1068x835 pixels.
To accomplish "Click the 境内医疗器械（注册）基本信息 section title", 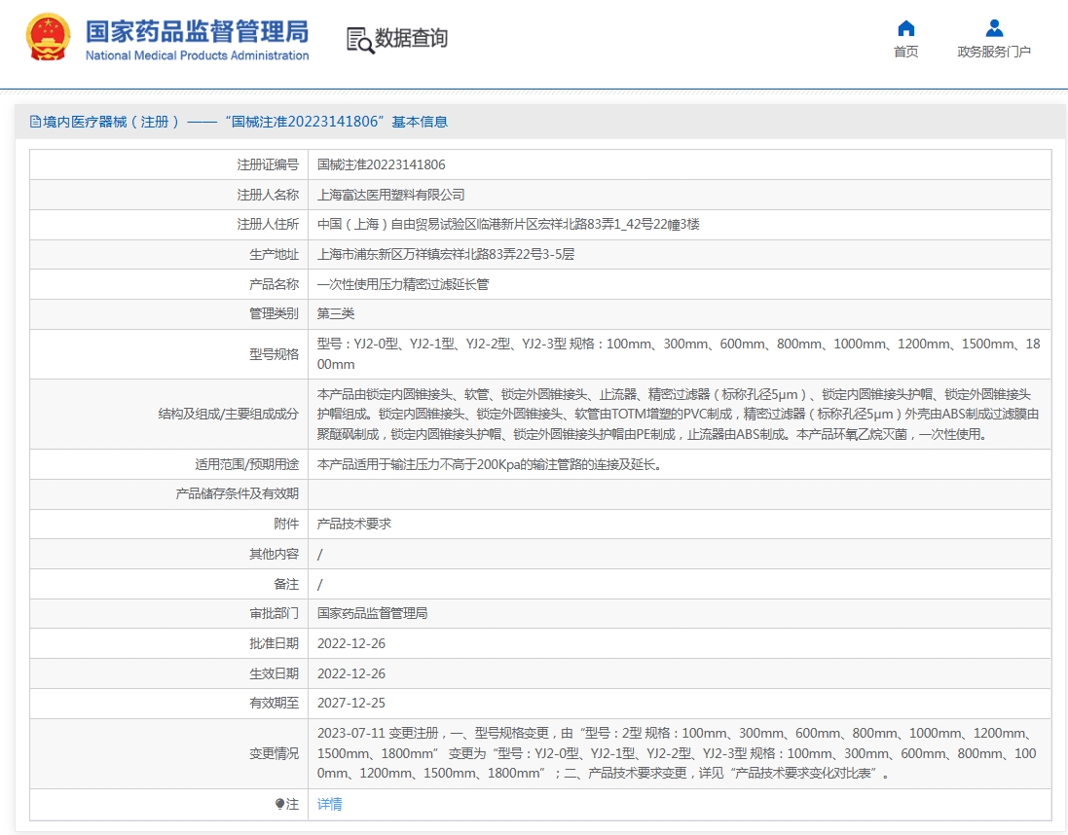I will (x=245, y=122).
